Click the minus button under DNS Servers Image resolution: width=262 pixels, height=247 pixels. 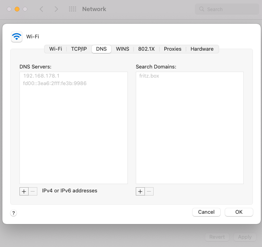tap(33, 191)
